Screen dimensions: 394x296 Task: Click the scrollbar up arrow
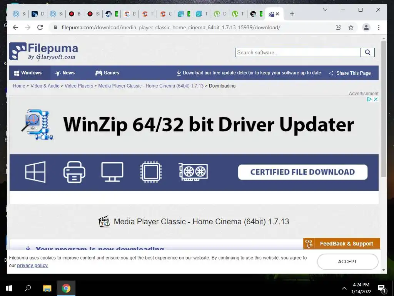pyautogui.click(x=384, y=39)
